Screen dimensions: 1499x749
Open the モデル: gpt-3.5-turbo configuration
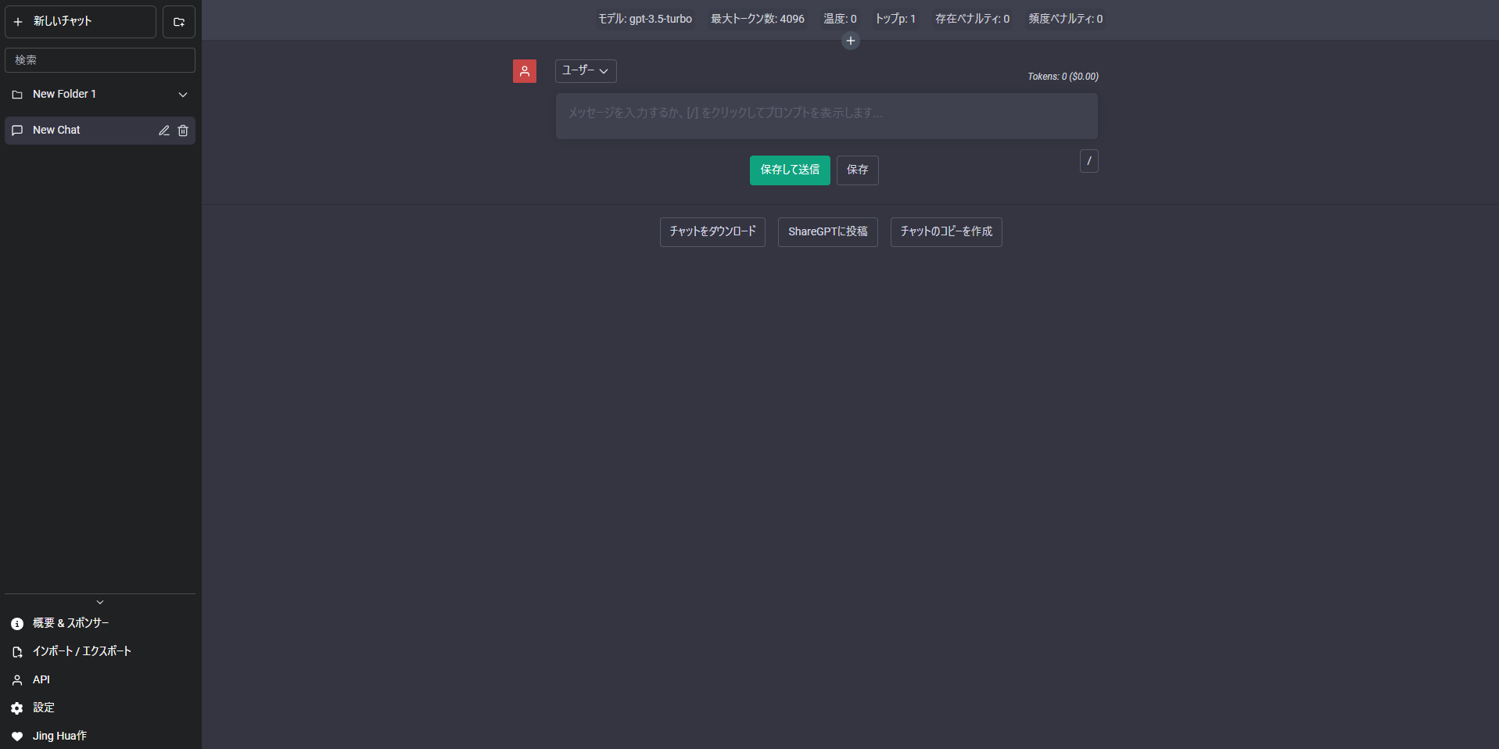tap(645, 18)
